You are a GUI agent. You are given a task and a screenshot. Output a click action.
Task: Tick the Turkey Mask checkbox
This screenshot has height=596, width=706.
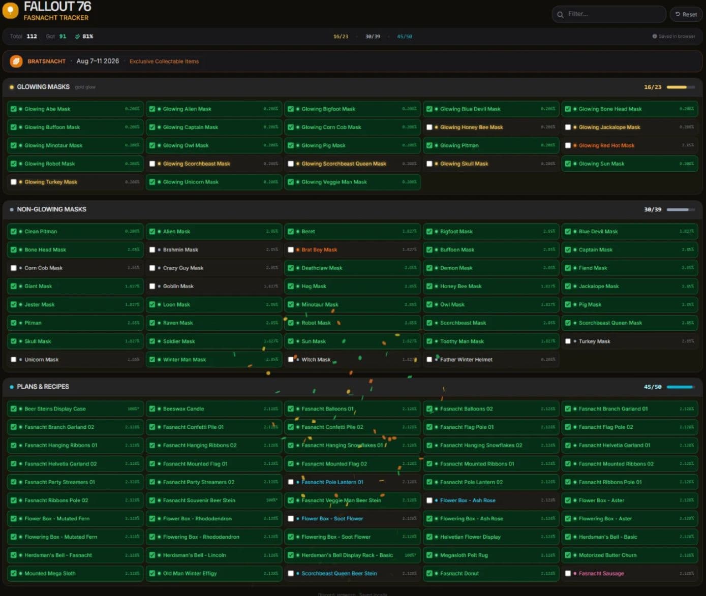point(568,341)
